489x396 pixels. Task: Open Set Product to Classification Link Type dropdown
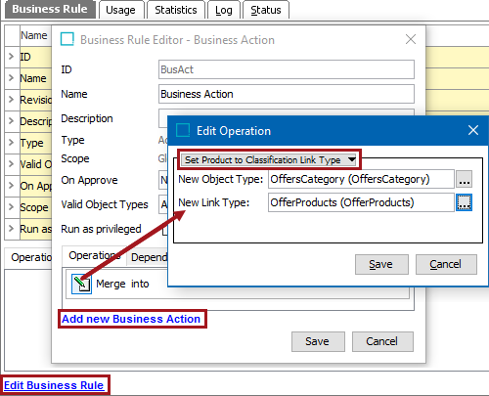[x=268, y=159]
